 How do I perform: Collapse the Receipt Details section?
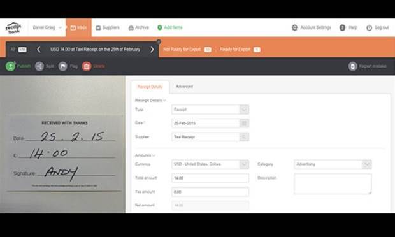pos(150,100)
